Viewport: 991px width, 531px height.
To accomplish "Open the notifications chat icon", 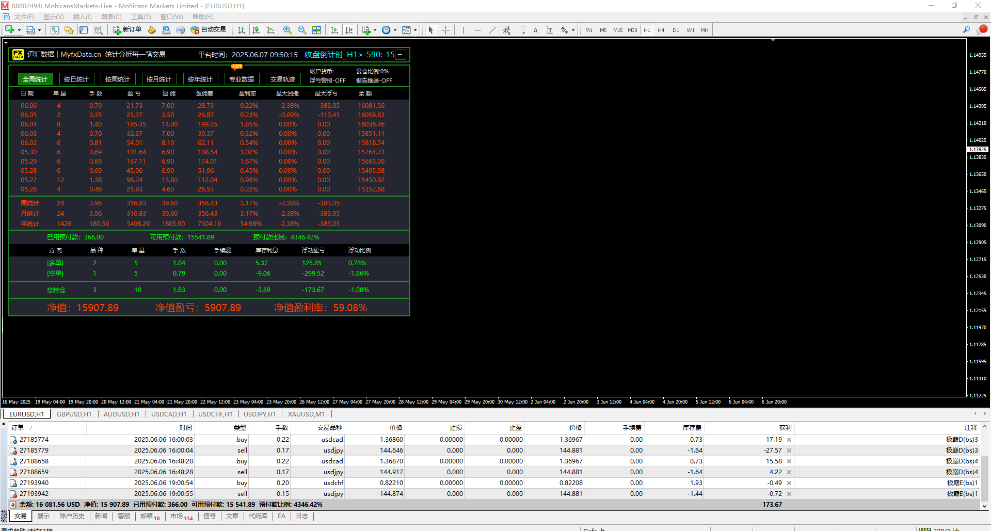I will coord(981,30).
